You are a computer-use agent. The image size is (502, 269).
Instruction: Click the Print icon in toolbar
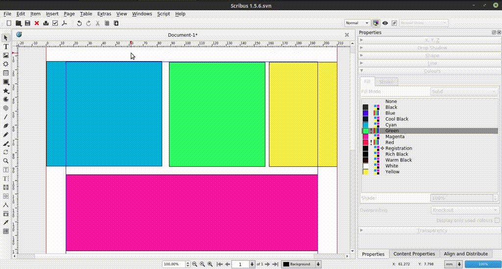tap(46, 23)
